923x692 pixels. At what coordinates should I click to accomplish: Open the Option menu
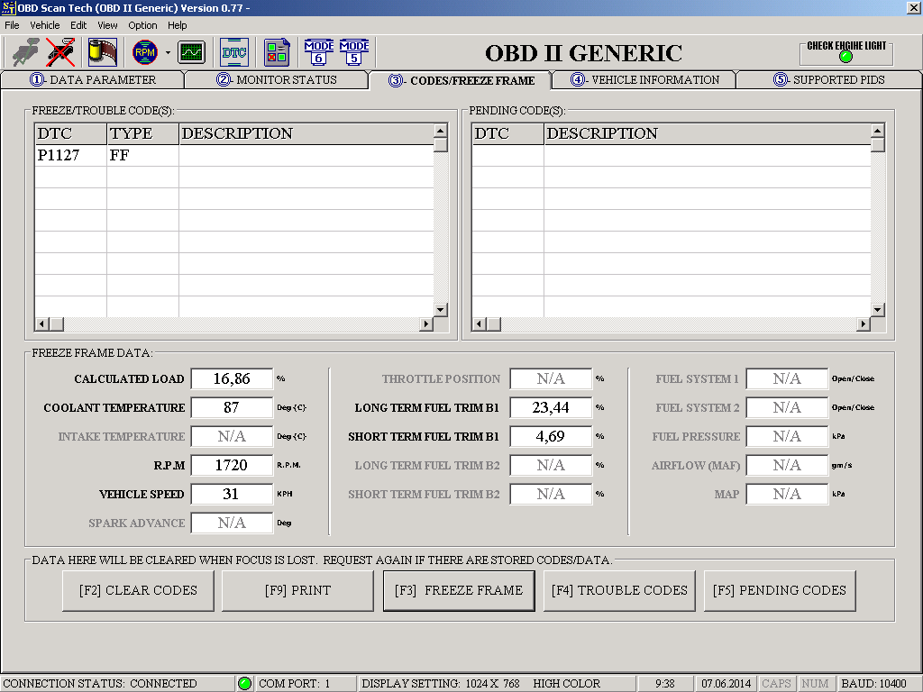(x=142, y=25)
